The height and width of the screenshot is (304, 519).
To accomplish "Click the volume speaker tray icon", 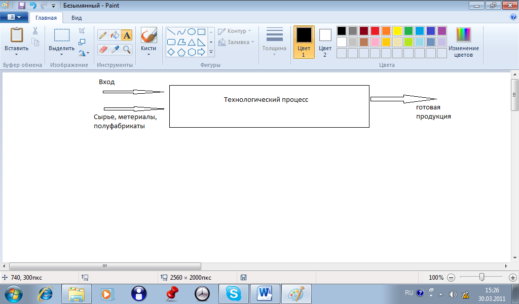I will pyautogui.click(x=453, y=294).
